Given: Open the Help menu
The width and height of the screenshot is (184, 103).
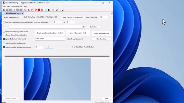Looking at the screenshot, I should (x=25, y=7).
